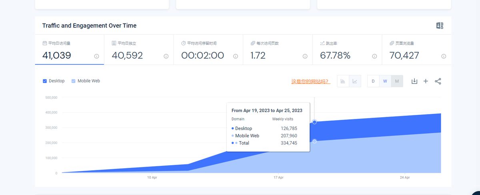The image size is (480, 195).
Task: Click info icon beside 41,039 value
Action: click(x=96, y=56)
